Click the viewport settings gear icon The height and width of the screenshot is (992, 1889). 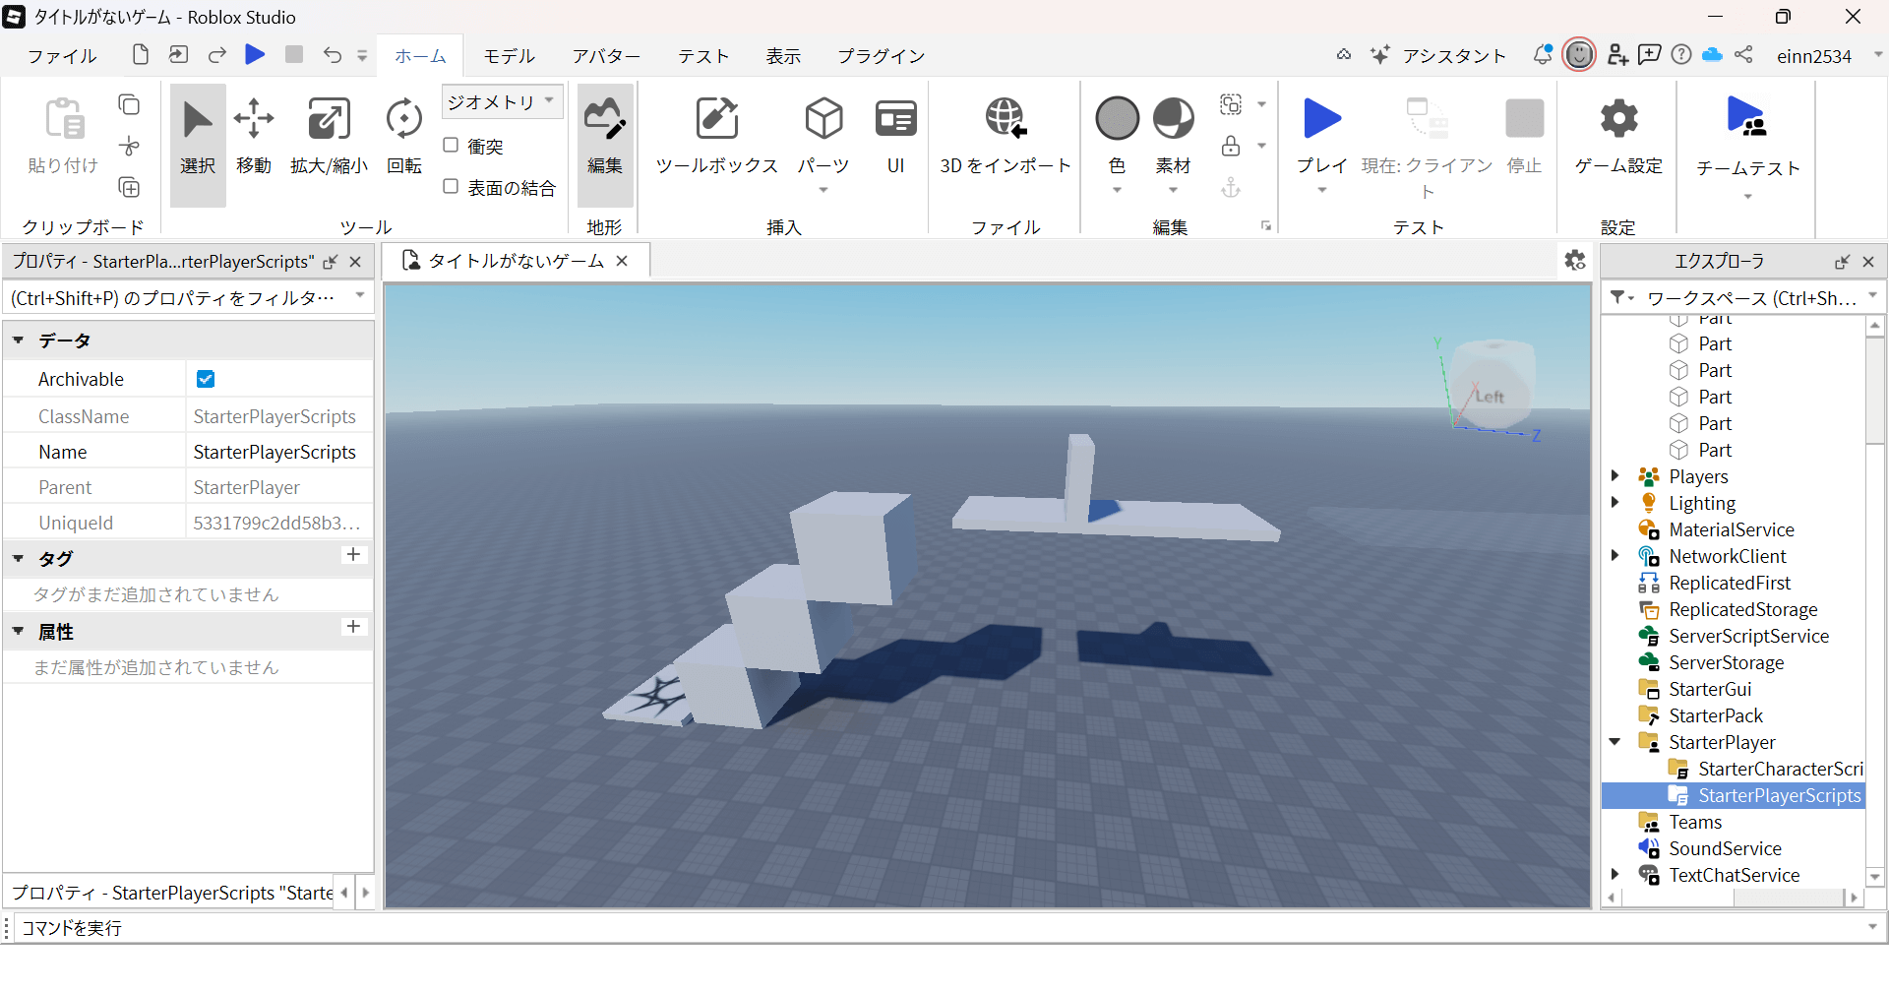[1575, 261]
